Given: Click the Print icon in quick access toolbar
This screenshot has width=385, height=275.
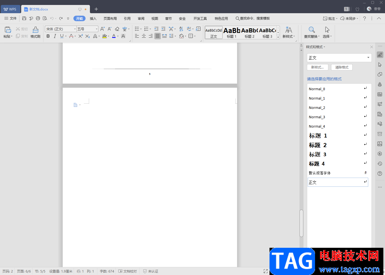Looking at the screenshot, I should tap(38, 18).
